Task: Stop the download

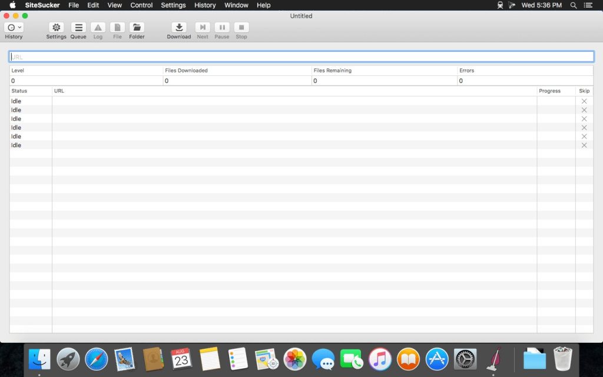Action: point(241,28)
